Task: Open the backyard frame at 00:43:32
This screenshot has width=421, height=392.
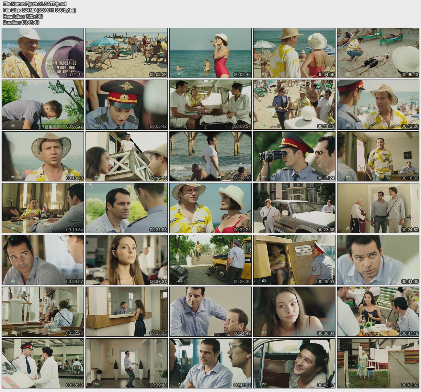Action: 378,363
